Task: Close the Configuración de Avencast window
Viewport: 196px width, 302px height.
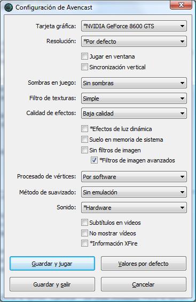Action: (x=181, y=5)
